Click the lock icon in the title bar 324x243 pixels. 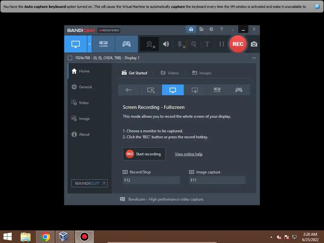click(191, 29)
